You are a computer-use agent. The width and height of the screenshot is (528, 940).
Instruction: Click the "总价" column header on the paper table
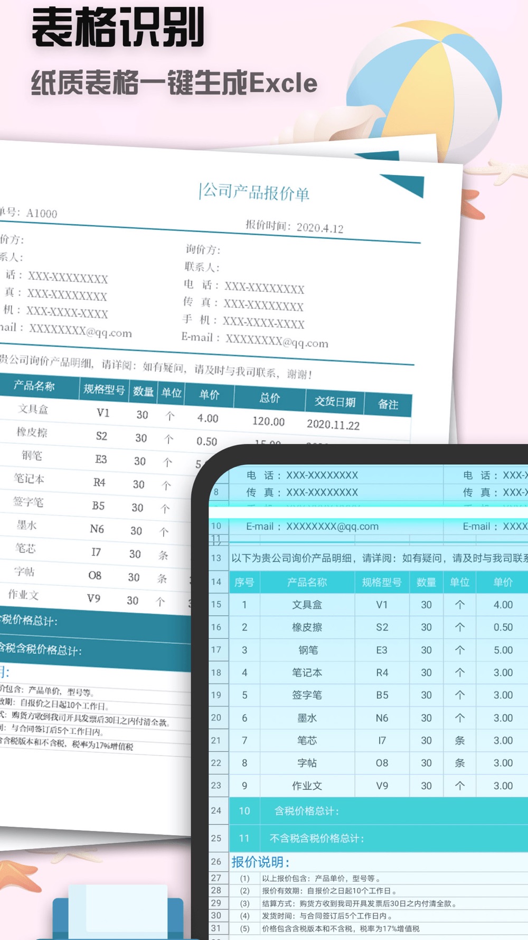pyautogui.click(x=269, y=398)
